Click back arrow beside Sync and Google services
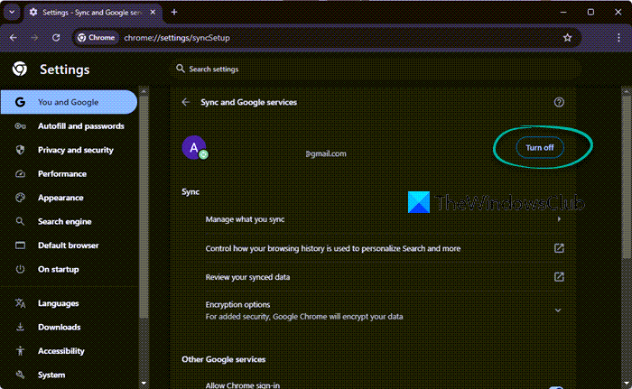The width and height of the screenshot is (632, 389). [185, 102]
